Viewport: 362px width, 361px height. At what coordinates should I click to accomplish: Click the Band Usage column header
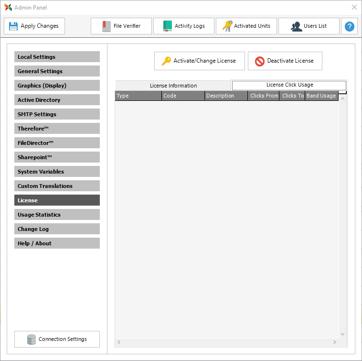click(x=321, y=96)
